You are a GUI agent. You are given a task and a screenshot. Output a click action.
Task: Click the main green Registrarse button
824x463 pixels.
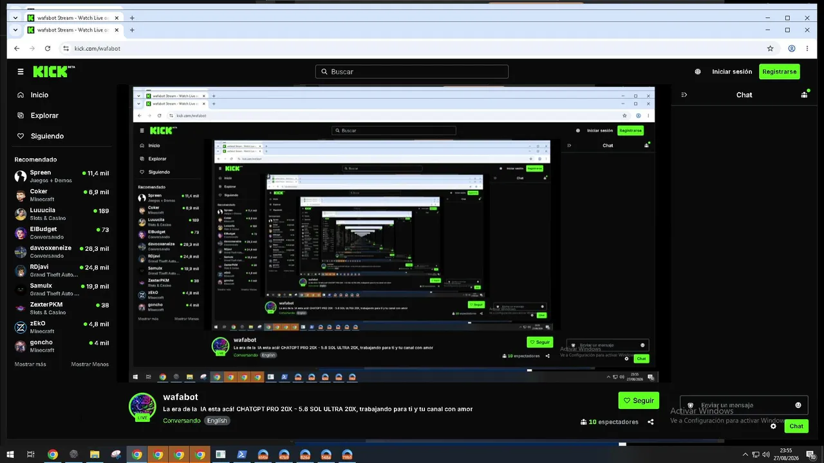(x=780, y=71)
